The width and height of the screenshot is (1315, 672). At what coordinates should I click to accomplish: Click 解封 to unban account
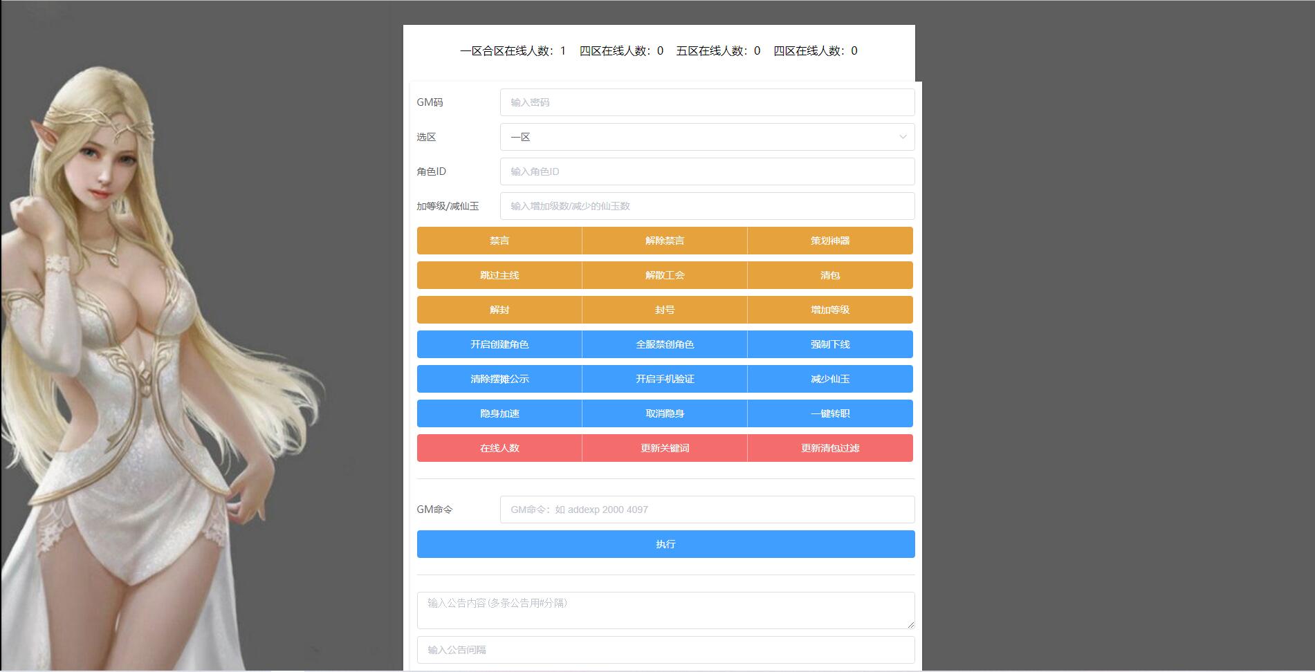pyautogui.click(x=499, y=310)
